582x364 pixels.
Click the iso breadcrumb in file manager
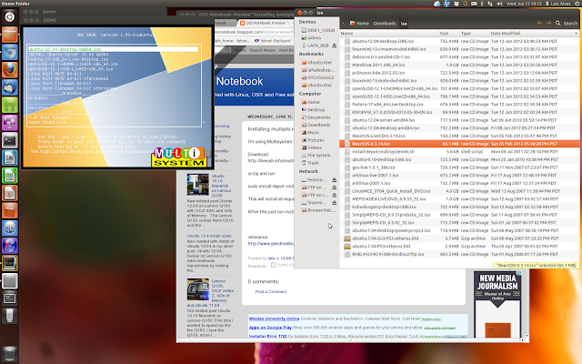(404, 24)
